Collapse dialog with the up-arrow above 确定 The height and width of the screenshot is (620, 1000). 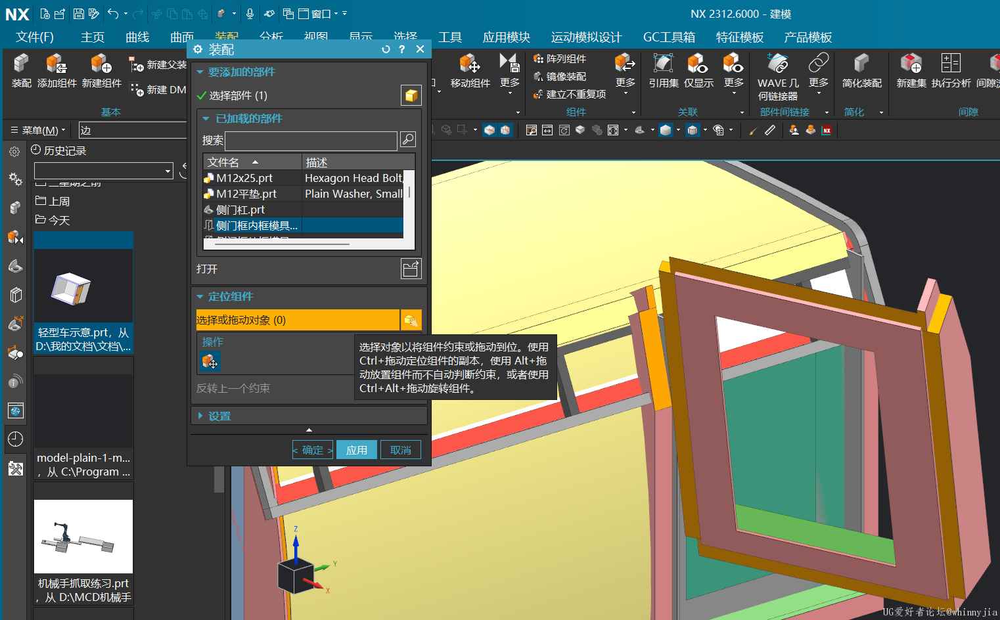click(x=309, y=430)
